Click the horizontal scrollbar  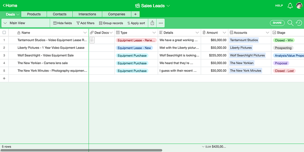[x=81, y=150]
